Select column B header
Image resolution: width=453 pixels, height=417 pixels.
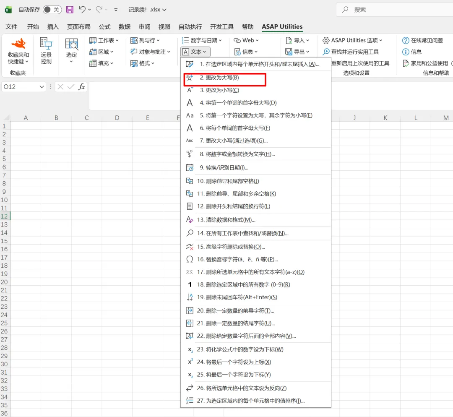[56, 117]
